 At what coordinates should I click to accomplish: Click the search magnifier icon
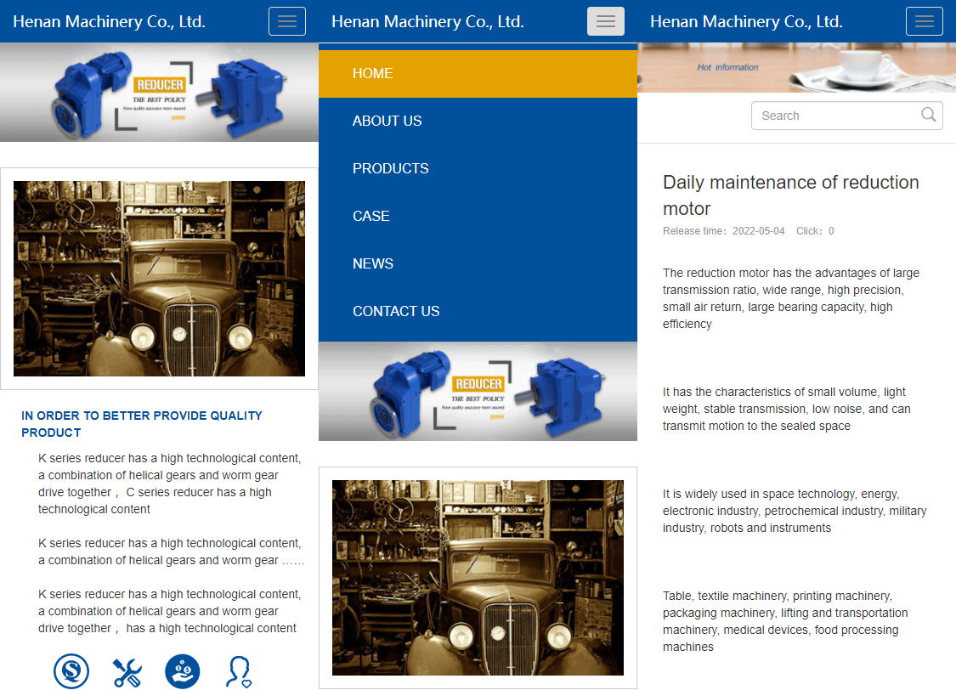928,115
